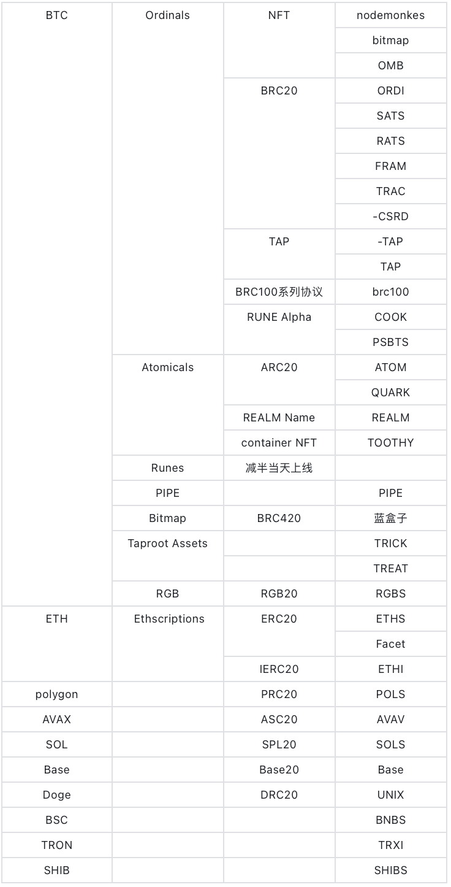The image size is (451, 887).
Task: Click the BTC cell
Action: [x=57, y=15]
